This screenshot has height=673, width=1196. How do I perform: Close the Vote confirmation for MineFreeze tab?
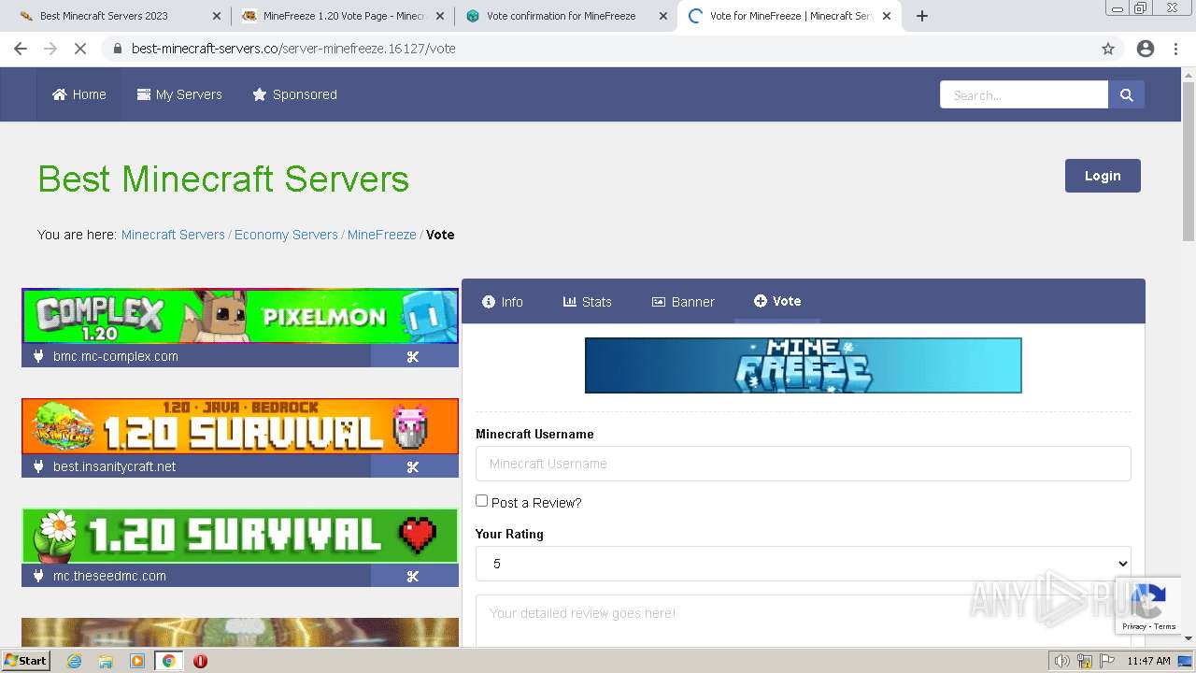663,16
